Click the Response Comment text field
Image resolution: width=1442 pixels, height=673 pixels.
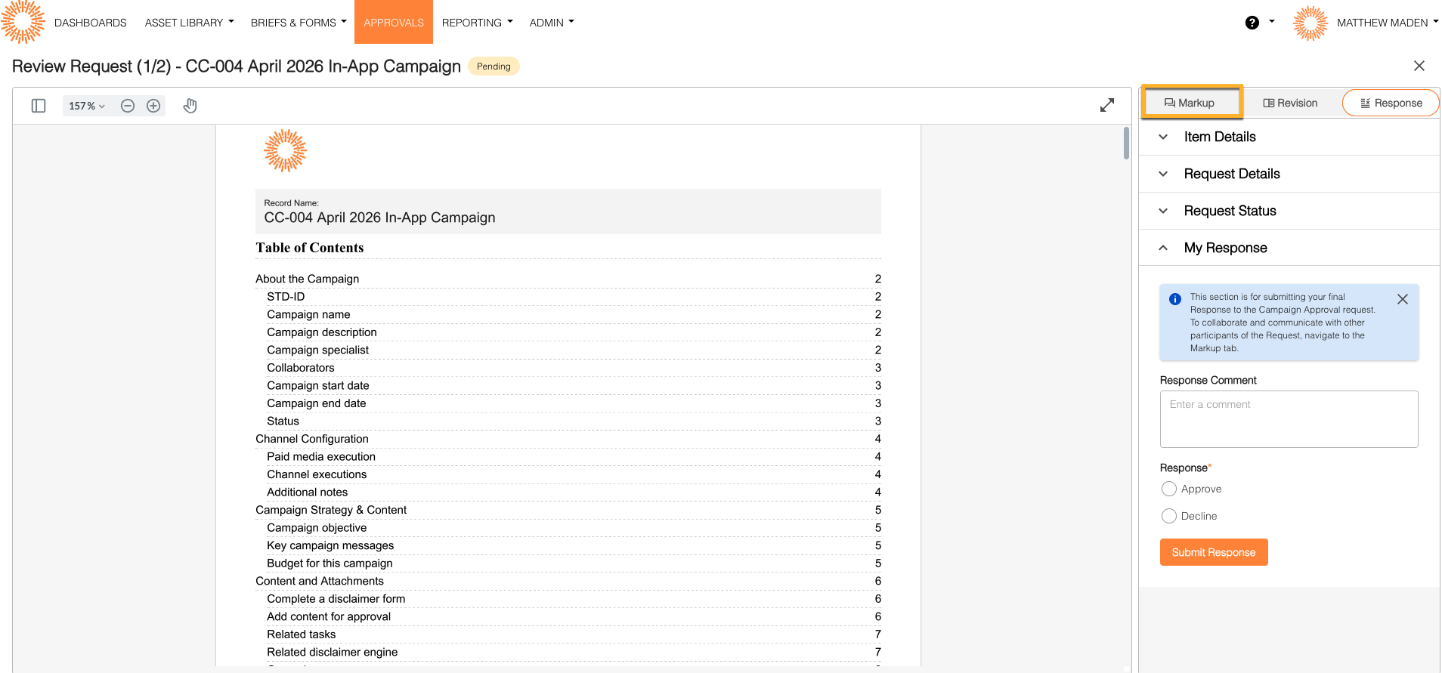click(x=1289, y=419)
